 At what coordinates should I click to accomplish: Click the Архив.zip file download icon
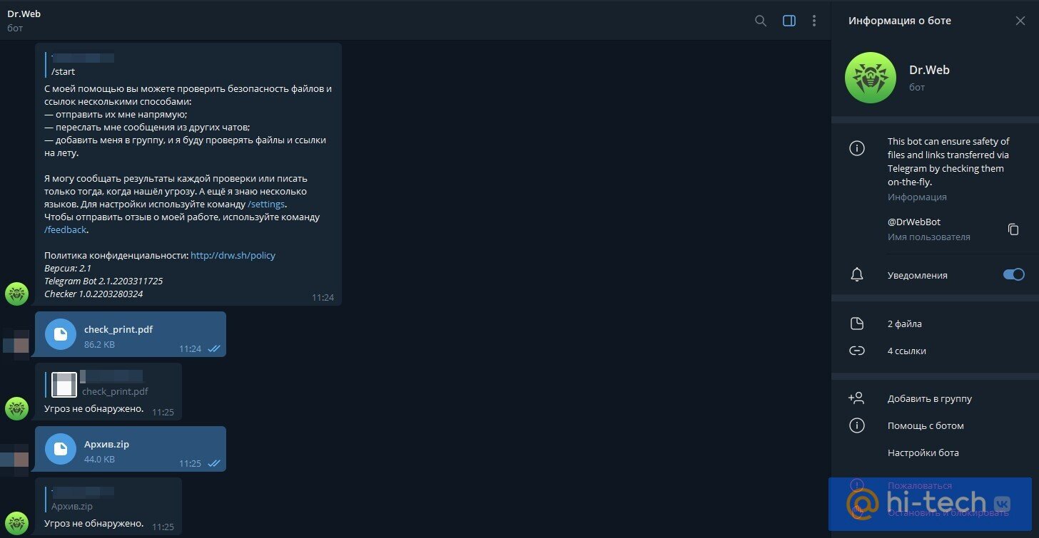pyautogui.click(x=61, y=448)
